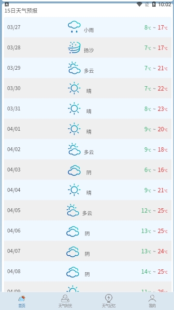Tap the light rain icon for 03/27
The width and height of the screenshot is (174, 310).
[74, 27]
